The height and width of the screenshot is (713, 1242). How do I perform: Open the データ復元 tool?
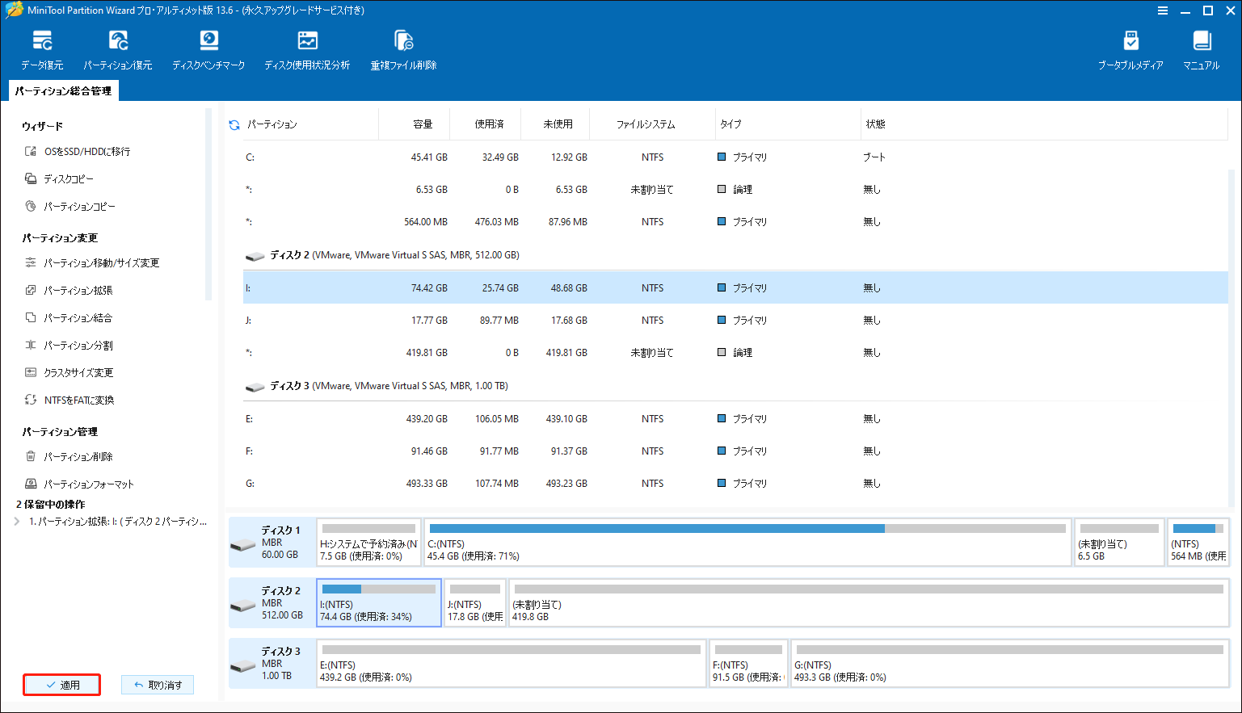click(x=42, y=50)
